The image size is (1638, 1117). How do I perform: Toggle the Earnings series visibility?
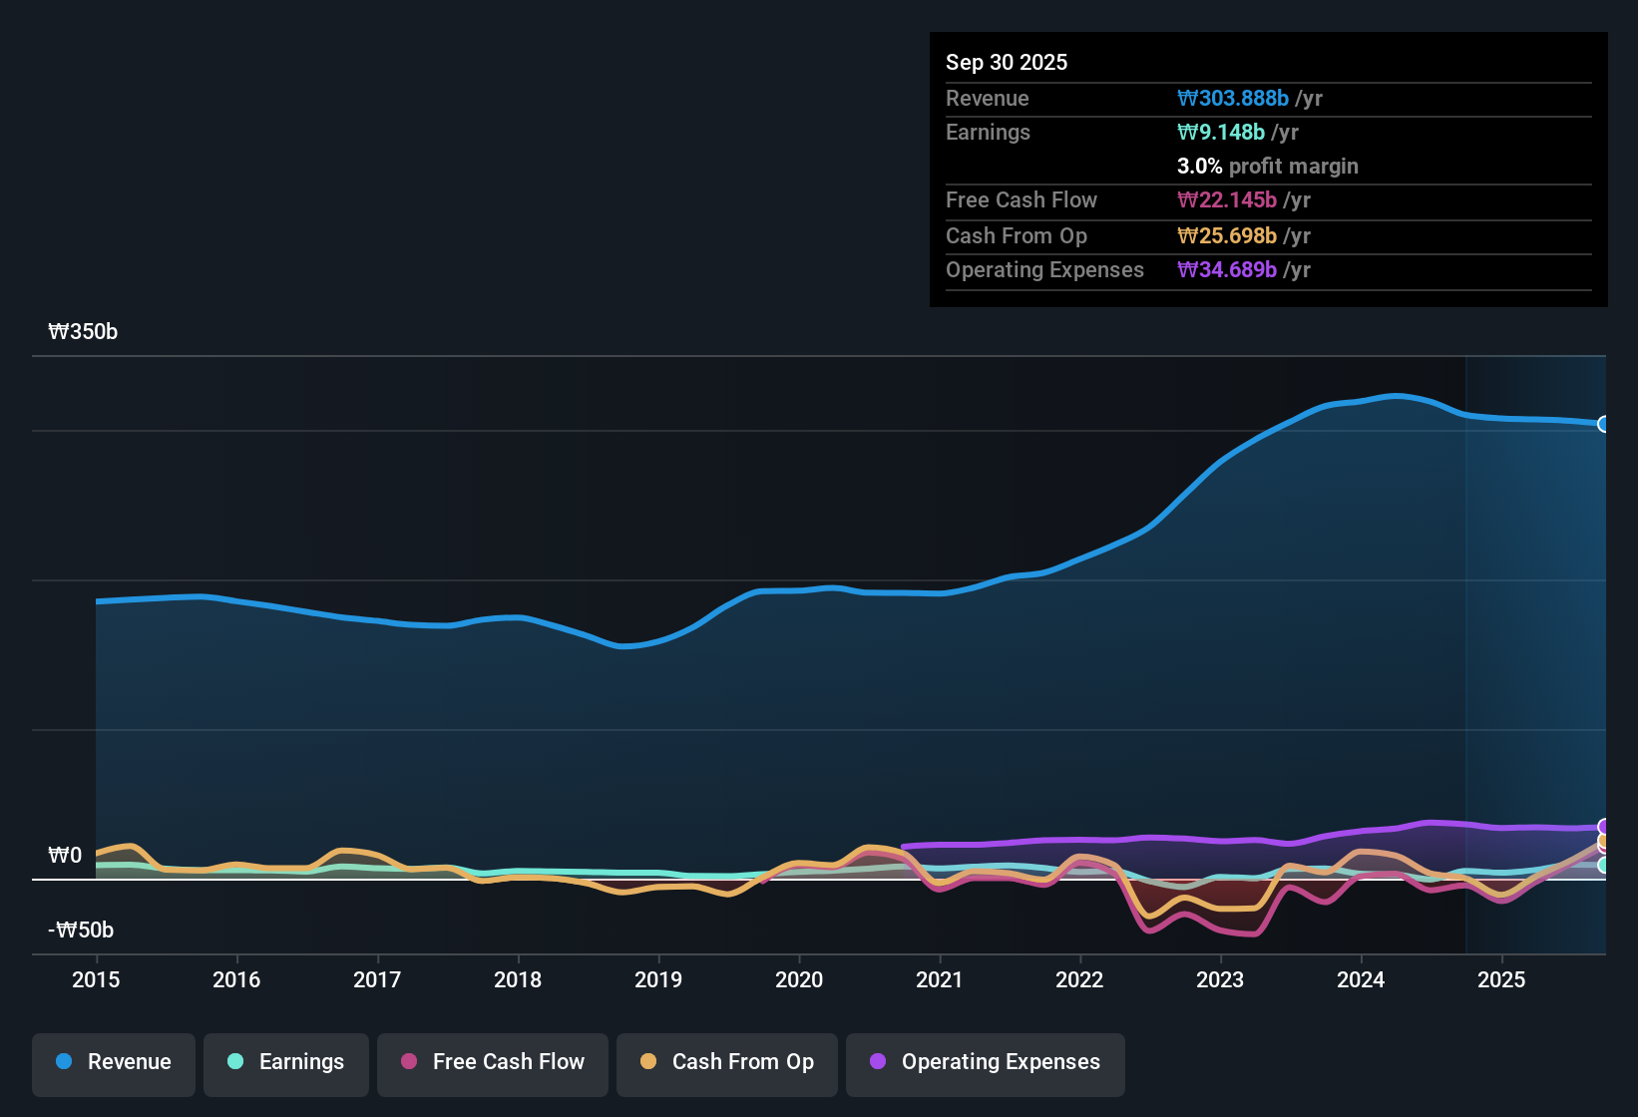(x=285, y=1062)
